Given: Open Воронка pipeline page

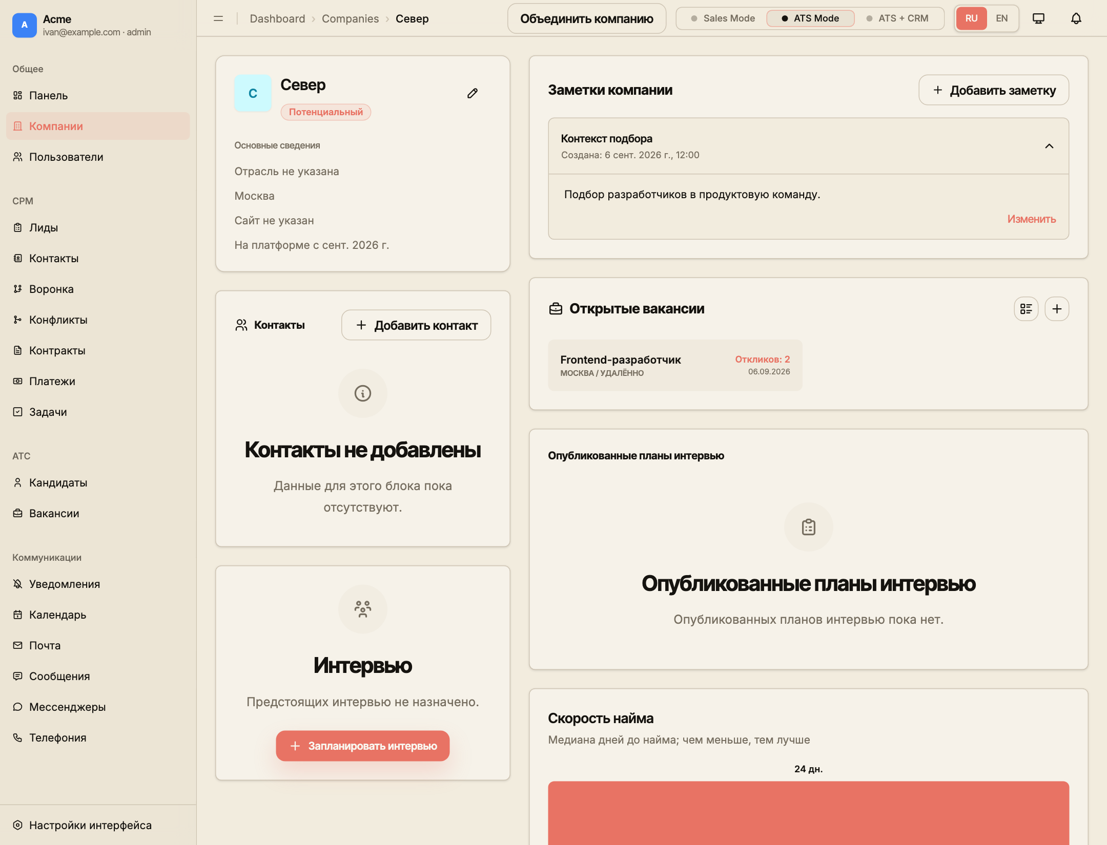Looking at the screenshot, I should point(98,289).
